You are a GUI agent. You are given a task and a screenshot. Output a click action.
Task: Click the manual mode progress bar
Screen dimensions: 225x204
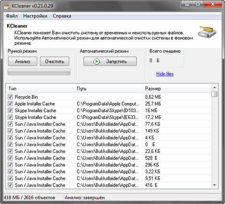click(x=39, y=72)
